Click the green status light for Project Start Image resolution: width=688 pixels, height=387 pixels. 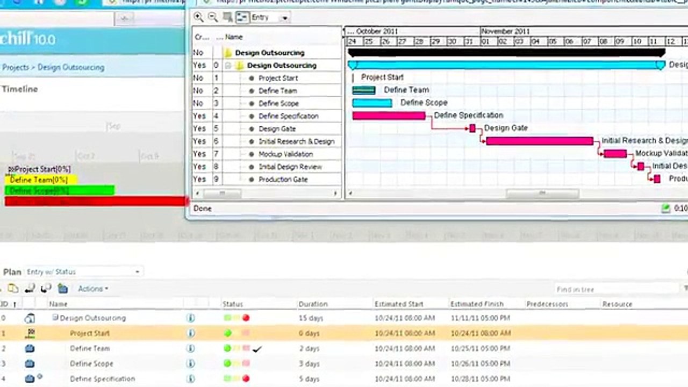click(227, 333)
